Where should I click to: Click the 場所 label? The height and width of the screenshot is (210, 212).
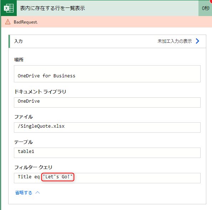[x=19, y=60]
